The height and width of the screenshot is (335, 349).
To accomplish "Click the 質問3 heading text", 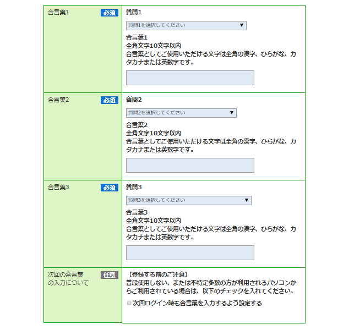I will [134, 187].
